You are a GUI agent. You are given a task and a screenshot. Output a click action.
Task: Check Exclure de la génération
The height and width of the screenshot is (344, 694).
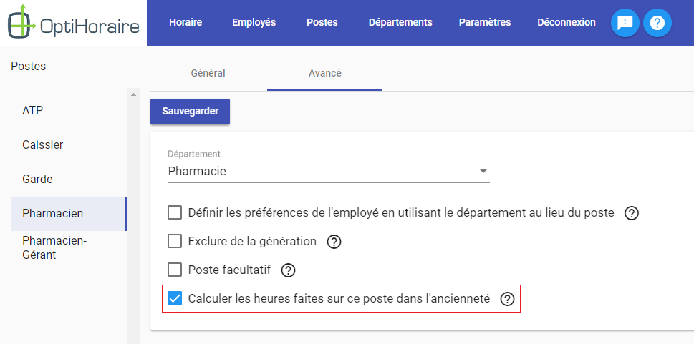click(x=175, y=242)
